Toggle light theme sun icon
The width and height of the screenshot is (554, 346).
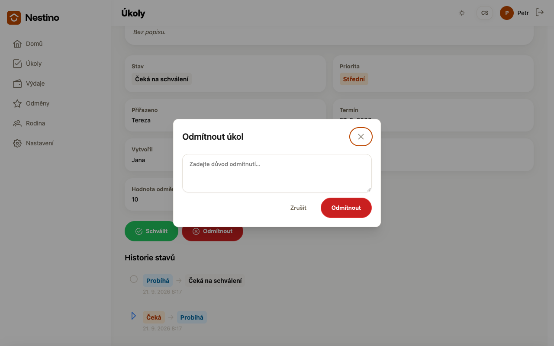[462, 13]
